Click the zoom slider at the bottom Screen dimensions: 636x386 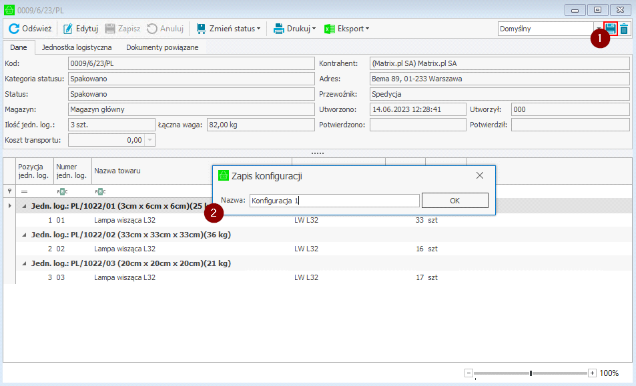[531, 373]
